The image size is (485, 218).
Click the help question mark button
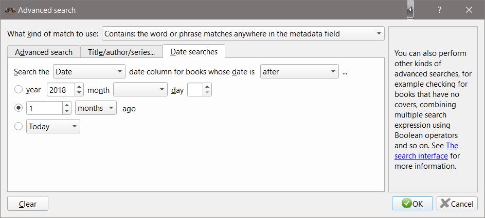[x=440, y=10]
